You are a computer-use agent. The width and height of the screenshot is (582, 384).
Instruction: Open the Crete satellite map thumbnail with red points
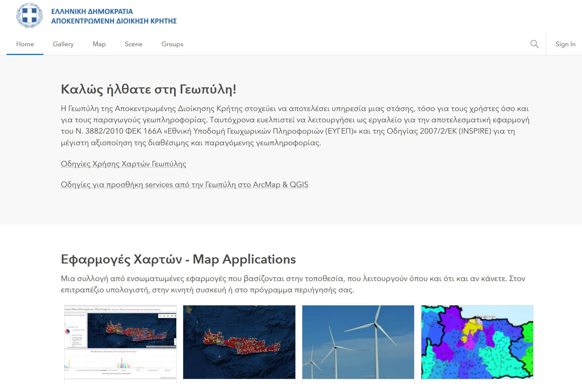coord(239,342)
